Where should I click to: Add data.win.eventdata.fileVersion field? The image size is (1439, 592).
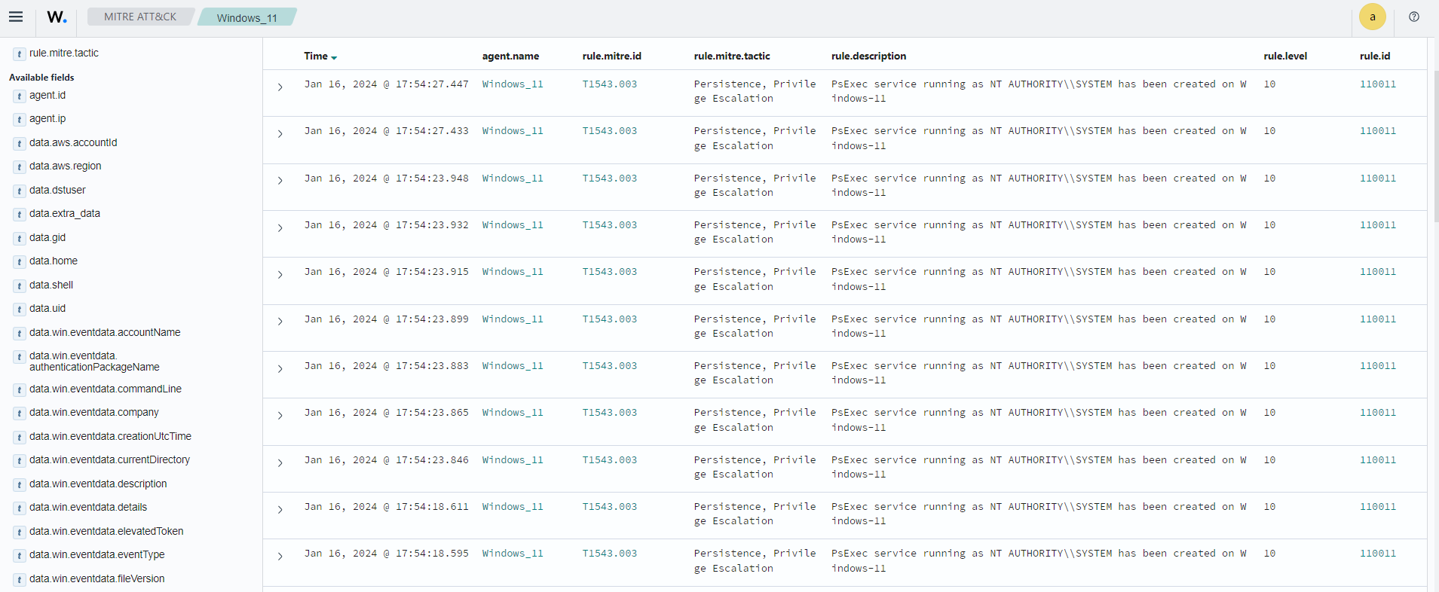tap(96, 579)
